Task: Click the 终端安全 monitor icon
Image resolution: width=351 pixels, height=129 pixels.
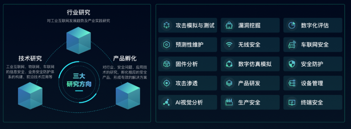Action: click(292, 102)
